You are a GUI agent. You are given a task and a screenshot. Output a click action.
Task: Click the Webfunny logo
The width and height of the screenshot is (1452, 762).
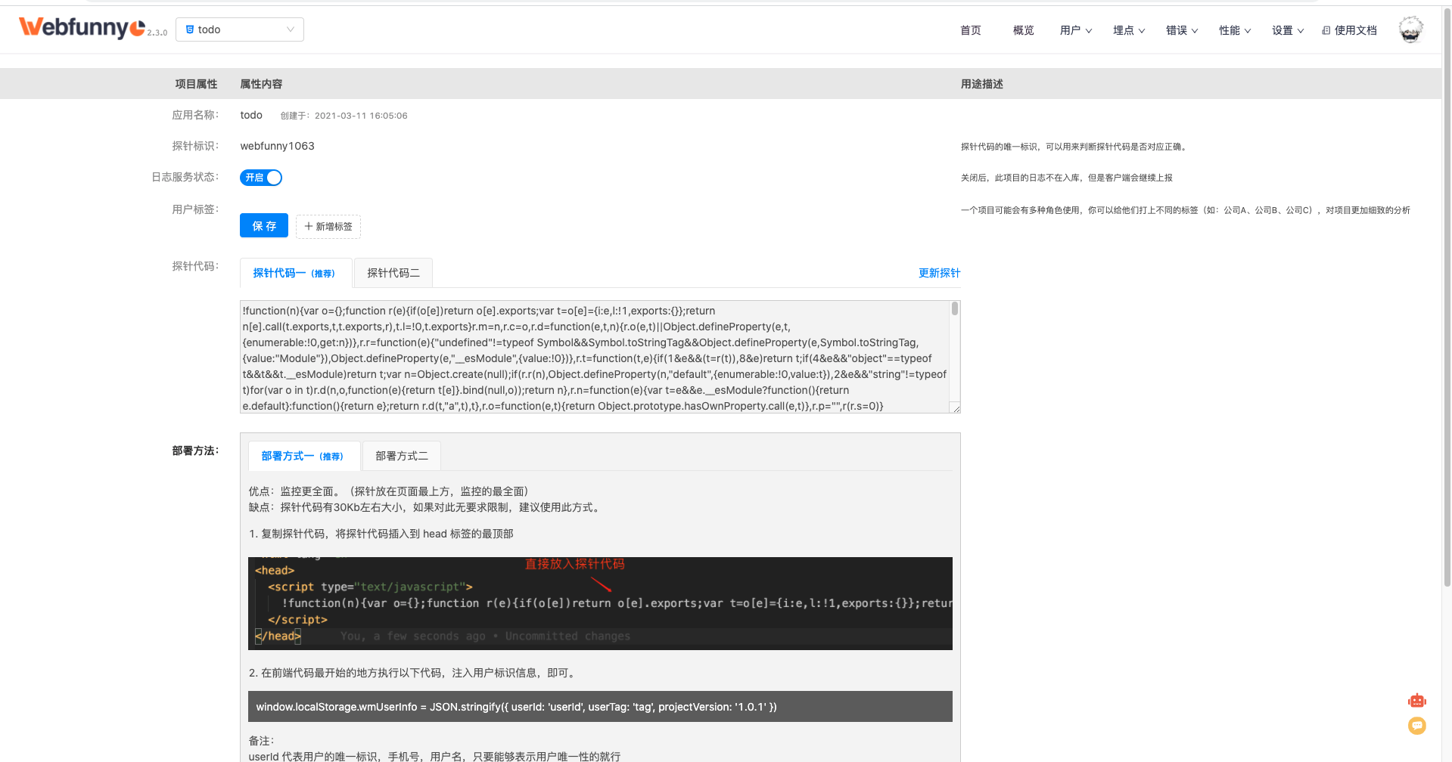(82, 28)
